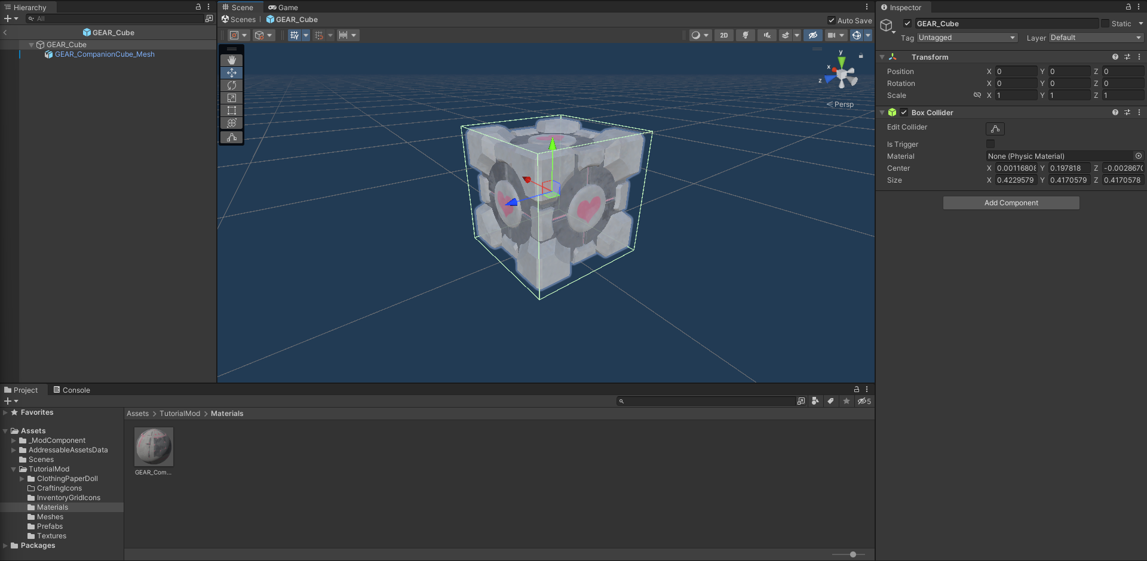The image size is (1147, 561).
Task: Click the object picker circle for Physic Material
Action: click(x=1139, y=156)
